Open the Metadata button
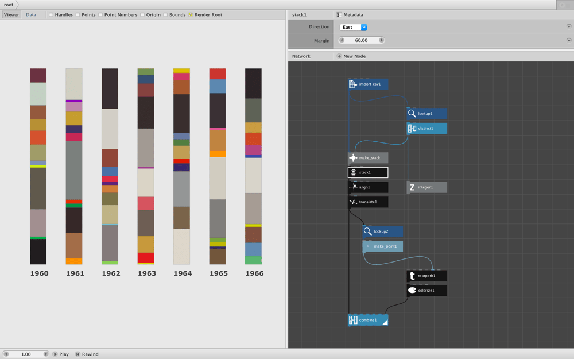574x359 pixels. tap(350, 15)
